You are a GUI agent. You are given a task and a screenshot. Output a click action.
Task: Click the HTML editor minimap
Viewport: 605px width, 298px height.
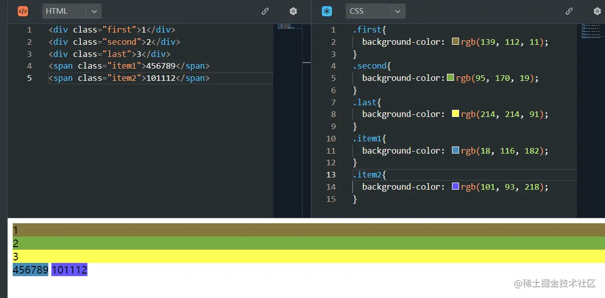pyautogui.click(x=288, y=121)
